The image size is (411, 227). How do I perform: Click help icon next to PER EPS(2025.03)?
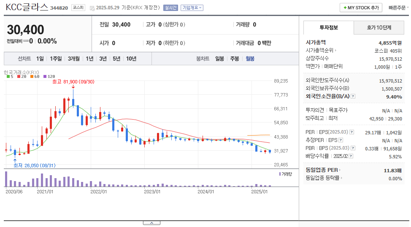pyautogui.click(x=352, y=132)
